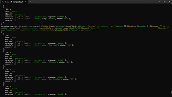Restore down the terminal window
172x97 pixels.
164,2
